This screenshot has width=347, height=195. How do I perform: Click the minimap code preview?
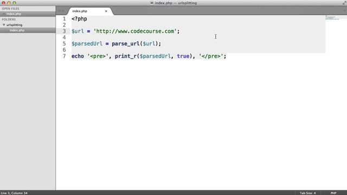[x=332, y=18]
